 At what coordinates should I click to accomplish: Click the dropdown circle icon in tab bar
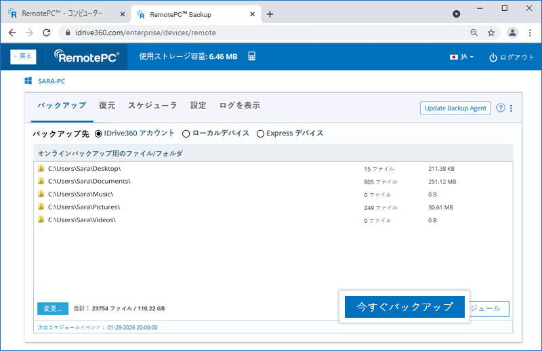456,14
